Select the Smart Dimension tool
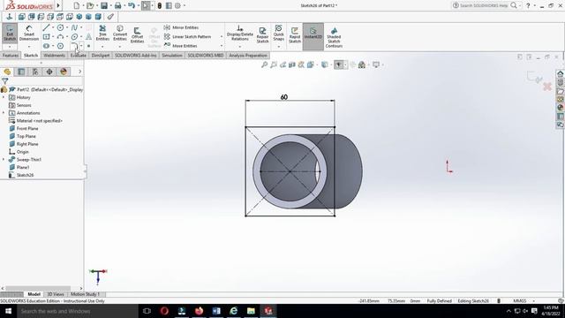Screen dimensions: 565x318 tap(29, 34)
